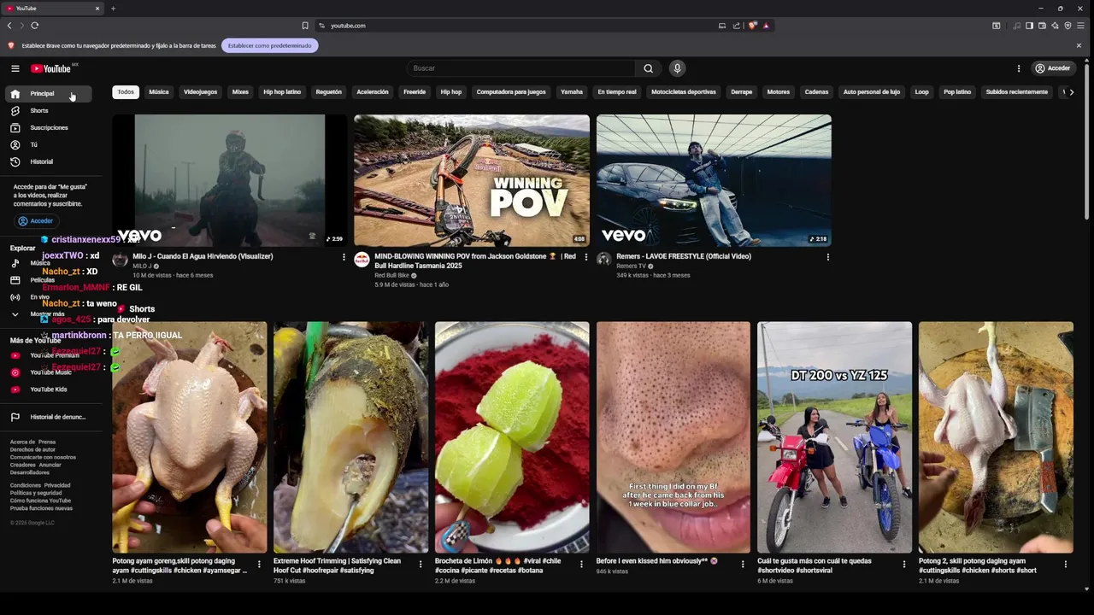Select the Motocicletas deportivas chip
Viewport: 1094px width, 615px height.
click(684, 92)
